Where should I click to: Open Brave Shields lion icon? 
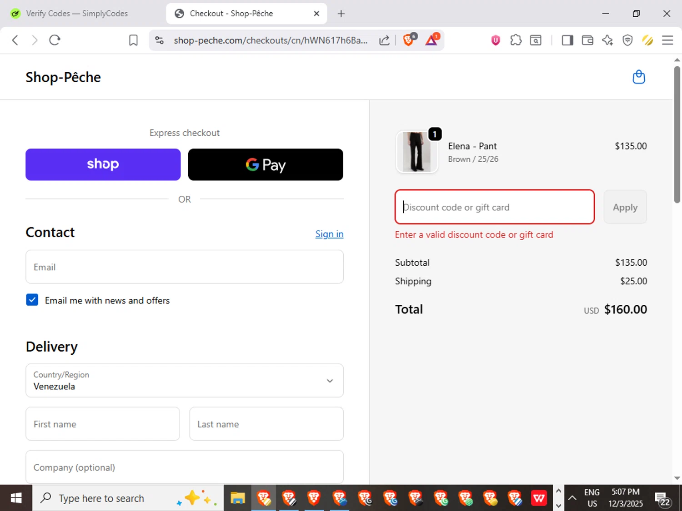pyautogui.click(x=409, y=40)
